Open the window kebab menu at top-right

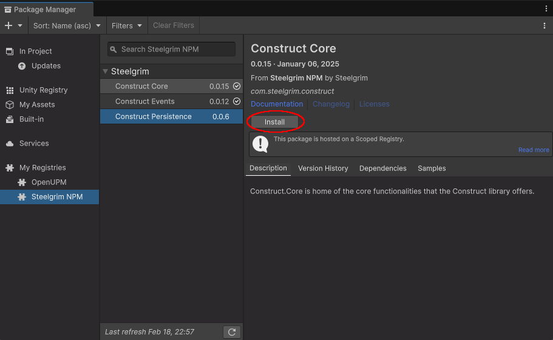click(x=546, y=8)
